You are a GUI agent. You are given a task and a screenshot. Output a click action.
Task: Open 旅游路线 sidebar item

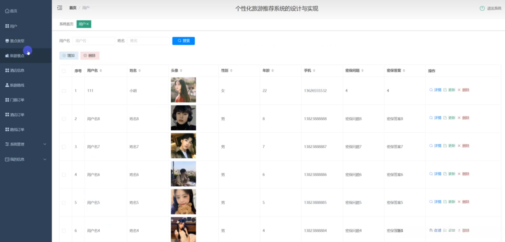(x=14, y=85)
